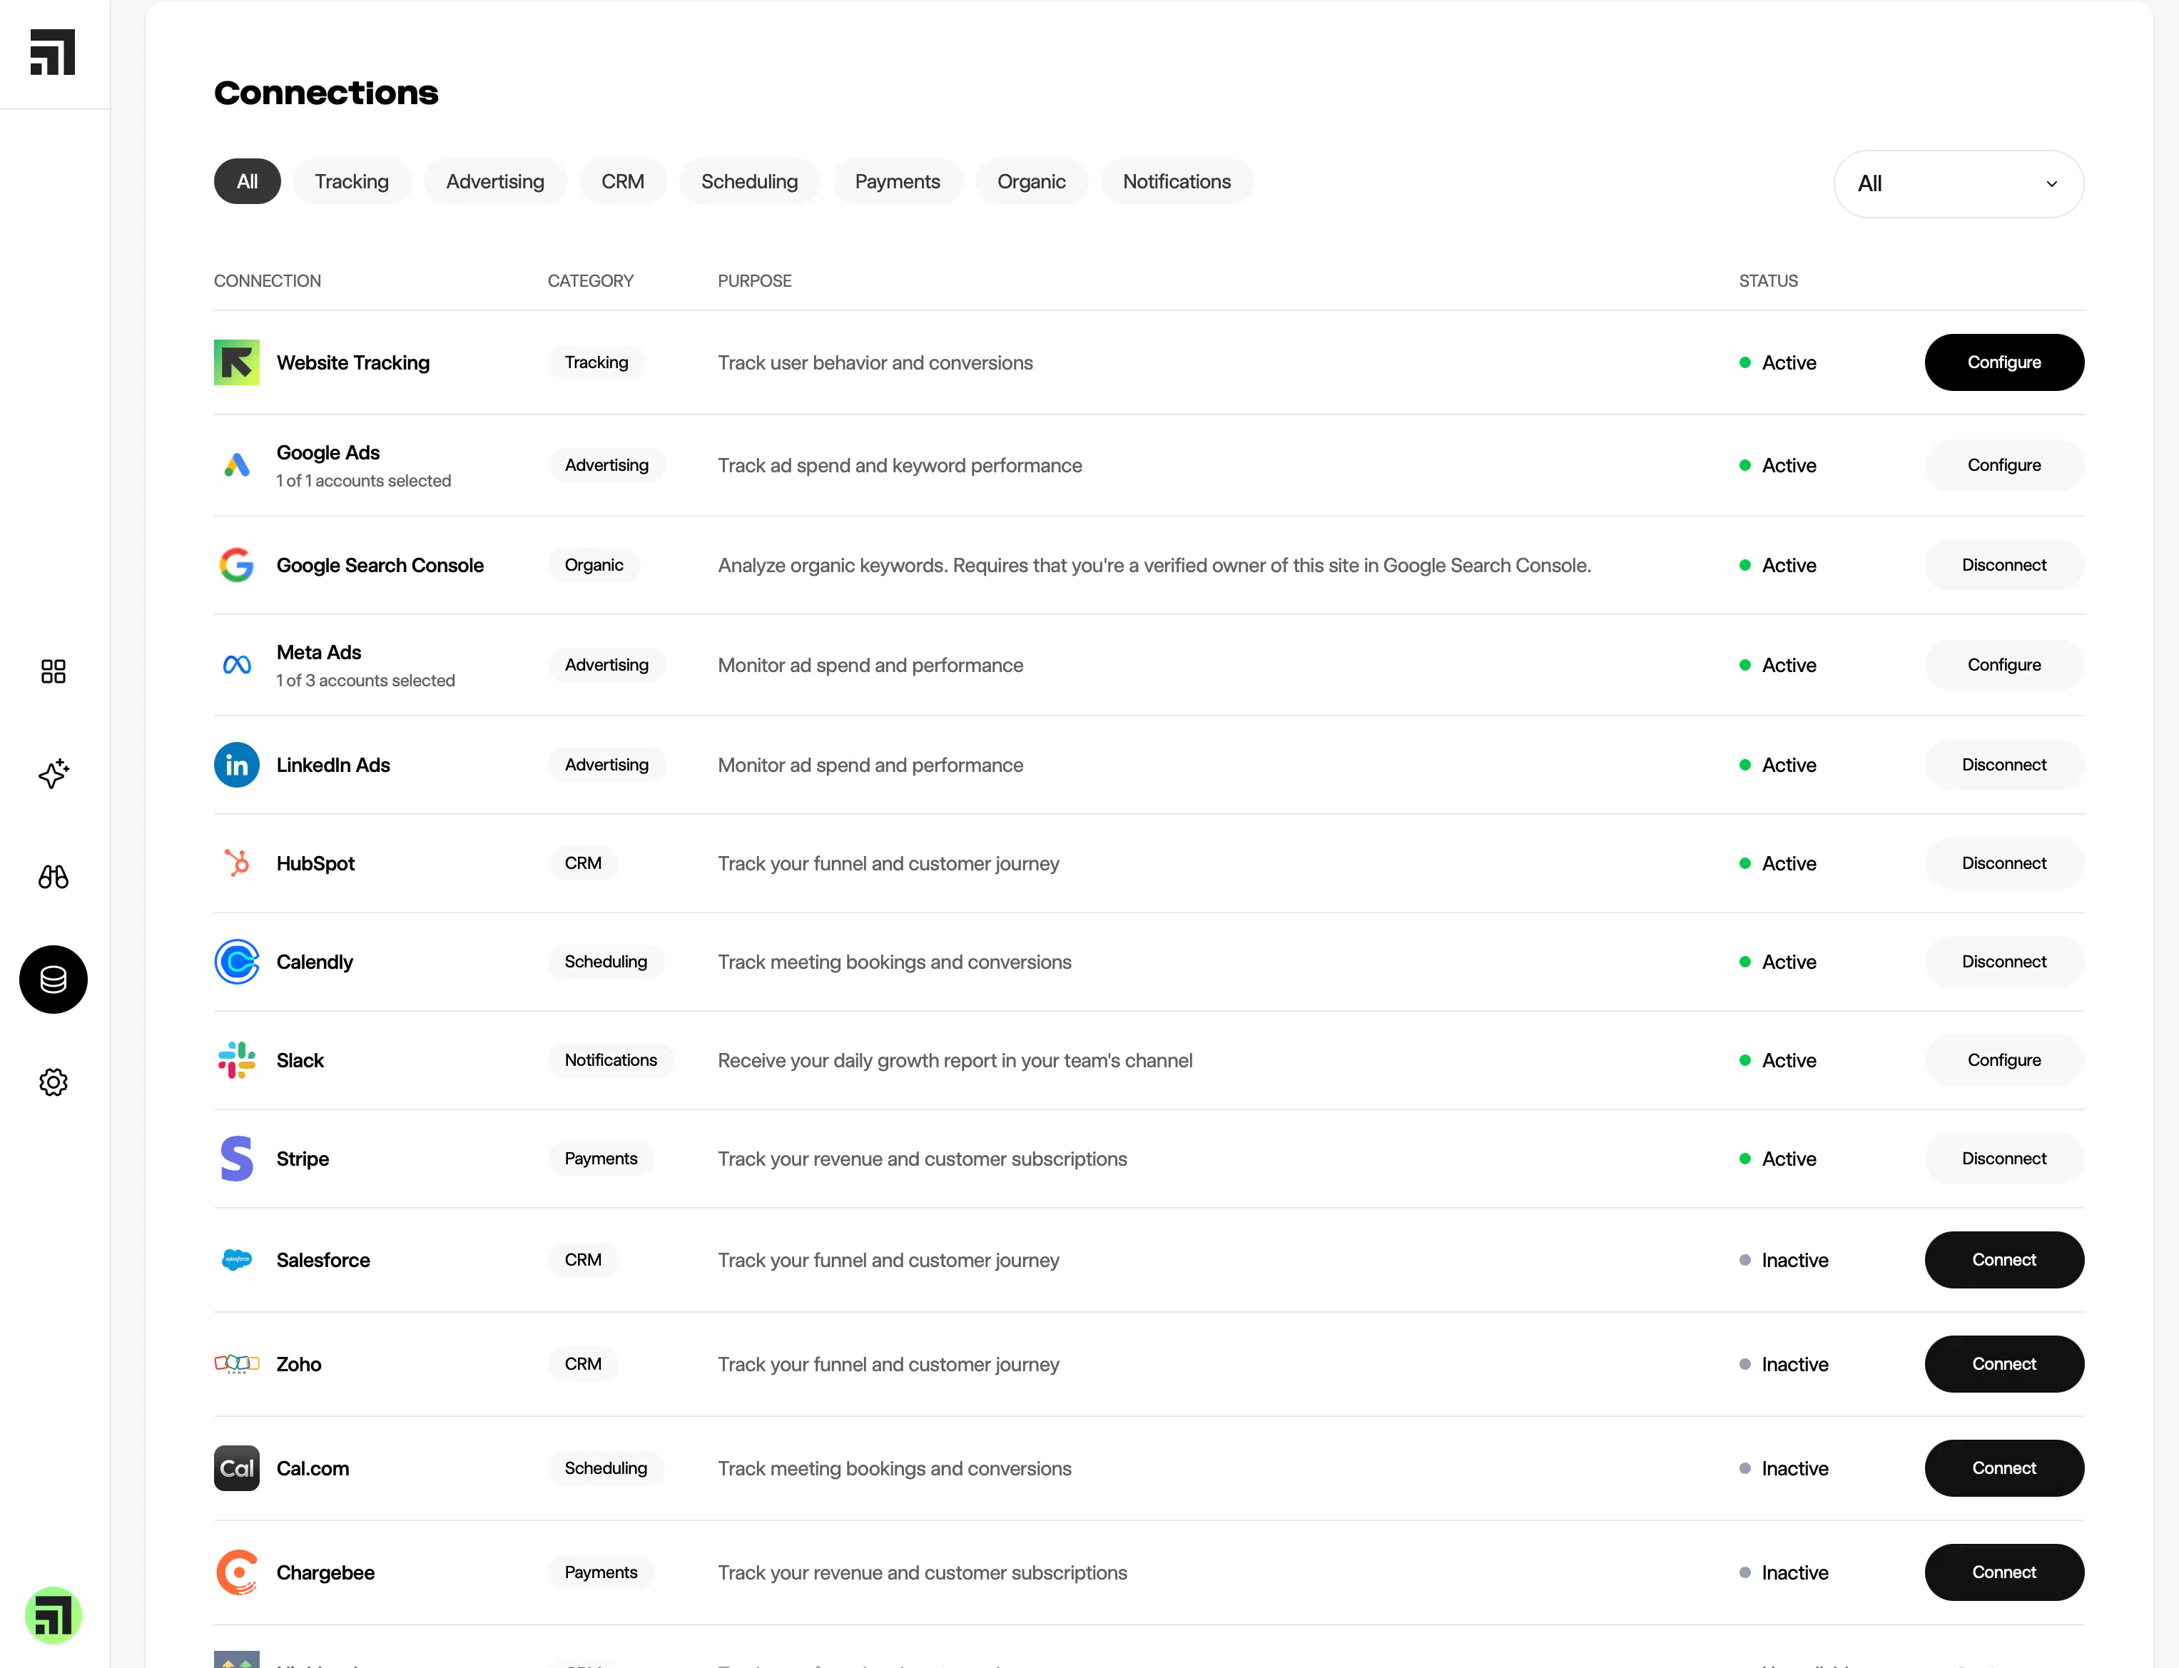Click the Slack logo icon

click(236, 1059)
